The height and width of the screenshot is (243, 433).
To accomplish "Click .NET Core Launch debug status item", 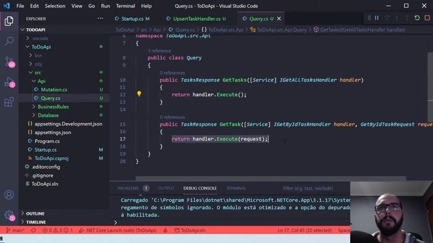I will (118, 230).
